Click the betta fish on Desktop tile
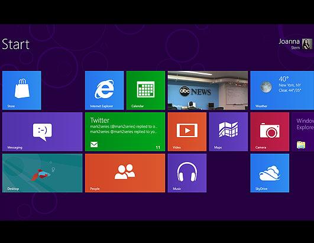This screenshot has width=314, height=243. point(41,174)
